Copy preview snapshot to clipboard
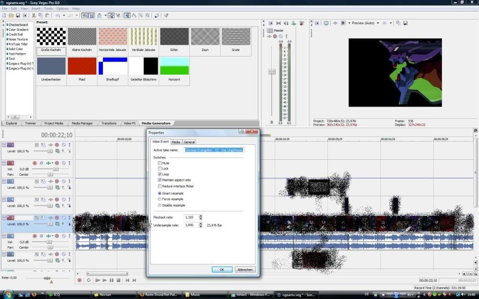Screen dimensions: 479x299 [398, 23]
